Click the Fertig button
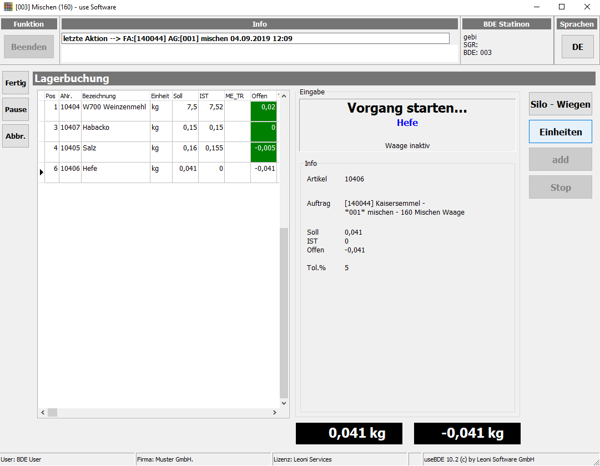This screenshot has height=466, width=600. coord(16,83)
